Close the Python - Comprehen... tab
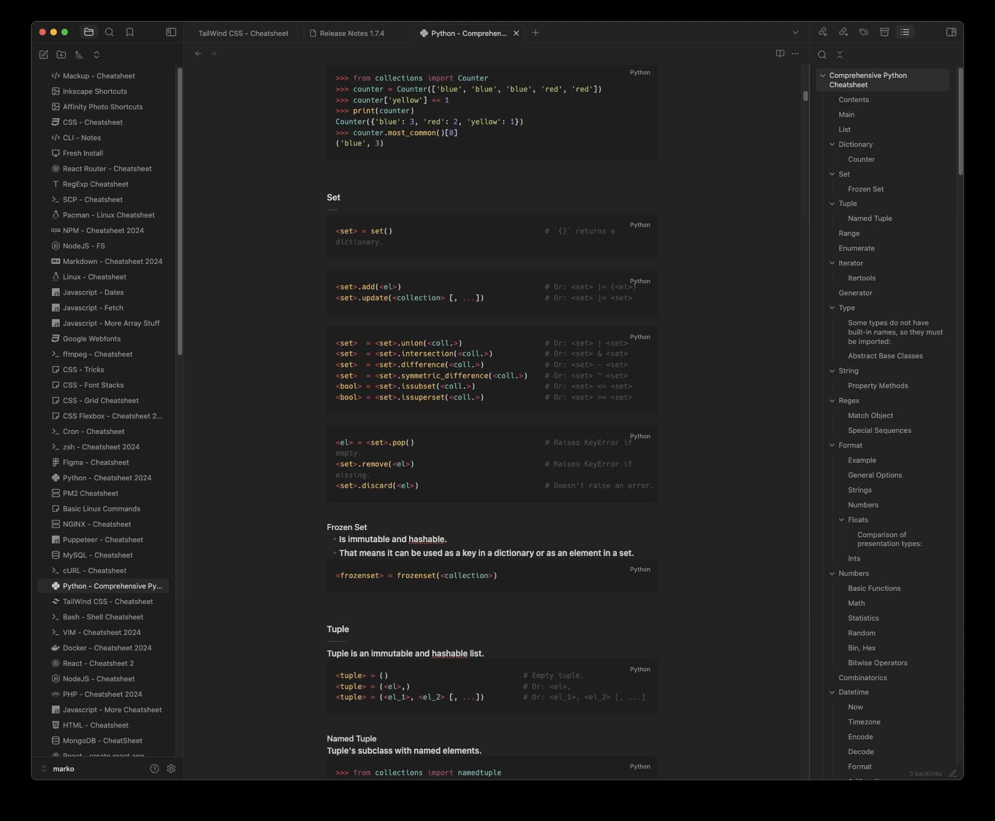Viewport: 995px width, 821px height. [516, 33]
